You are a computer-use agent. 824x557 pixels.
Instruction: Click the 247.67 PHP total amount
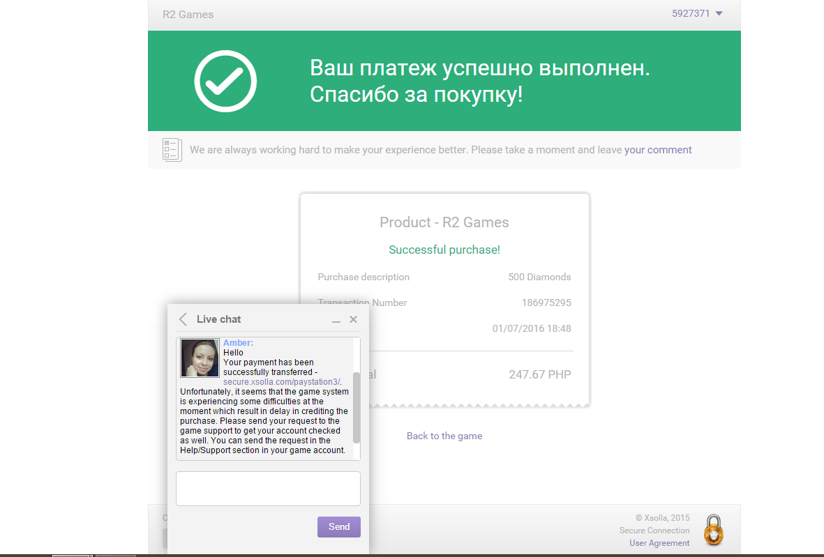(x=539, y=375)
